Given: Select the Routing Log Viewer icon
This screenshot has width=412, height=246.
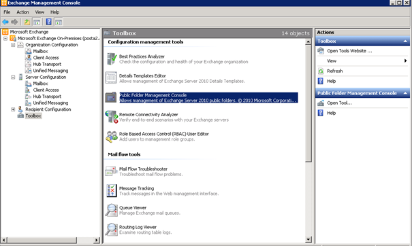Looking at the screenshot, I should 112,230.
